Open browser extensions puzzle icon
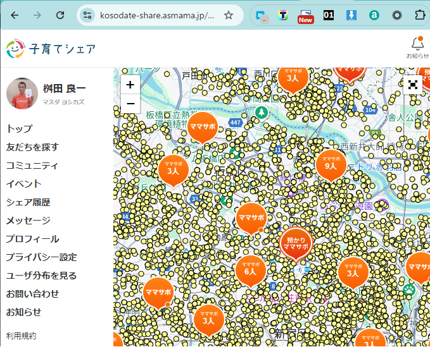 coord(420,15)
